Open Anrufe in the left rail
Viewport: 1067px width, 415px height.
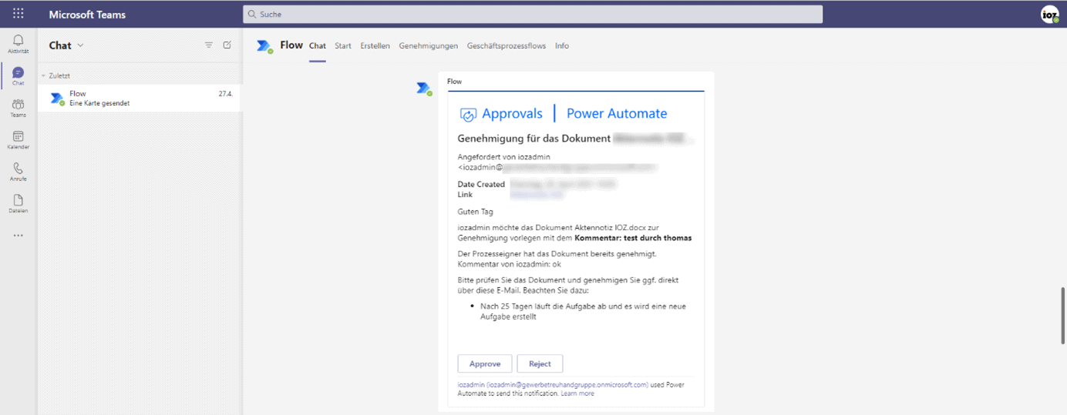pos(19,172)
